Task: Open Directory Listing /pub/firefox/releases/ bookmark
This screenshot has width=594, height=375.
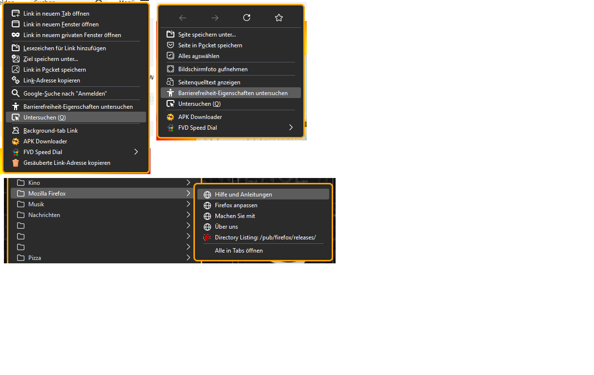Action: click(x=263, y=237)
